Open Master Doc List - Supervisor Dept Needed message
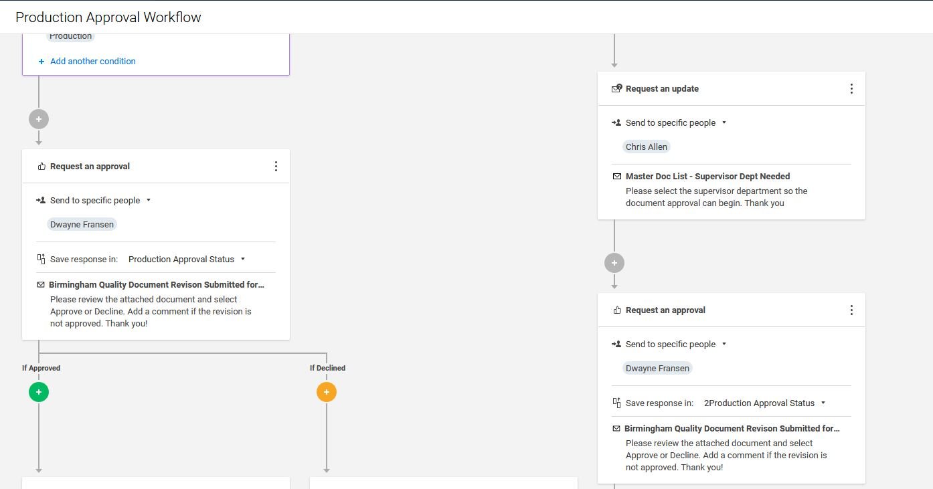This screenshot has width=933, height=489. point(707,177)
